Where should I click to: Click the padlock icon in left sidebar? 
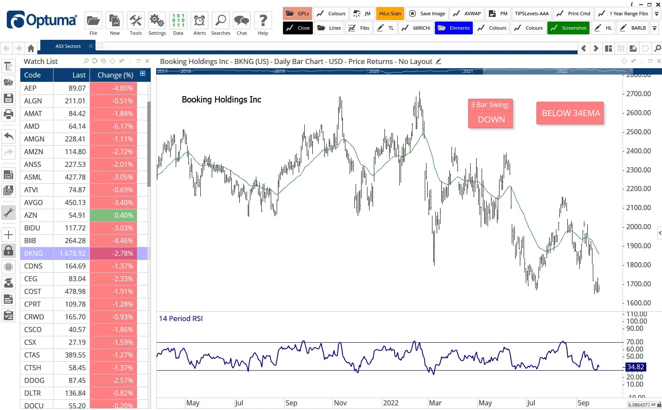pyautogui.click(x=8, y=250)
